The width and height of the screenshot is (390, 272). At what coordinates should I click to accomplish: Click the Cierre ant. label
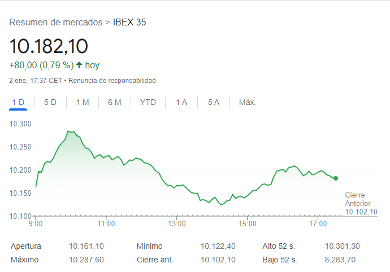point(155,260)
